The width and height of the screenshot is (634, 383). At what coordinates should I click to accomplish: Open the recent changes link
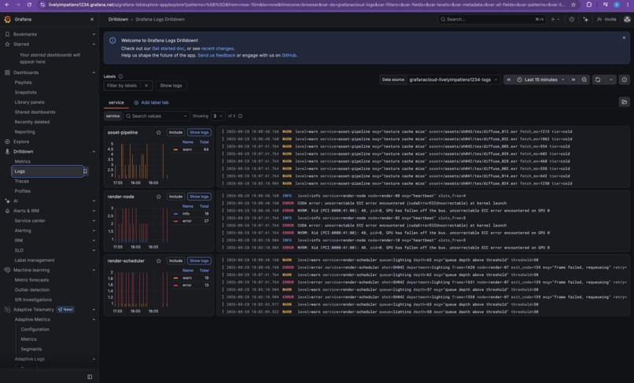click(x=217, y=49)
